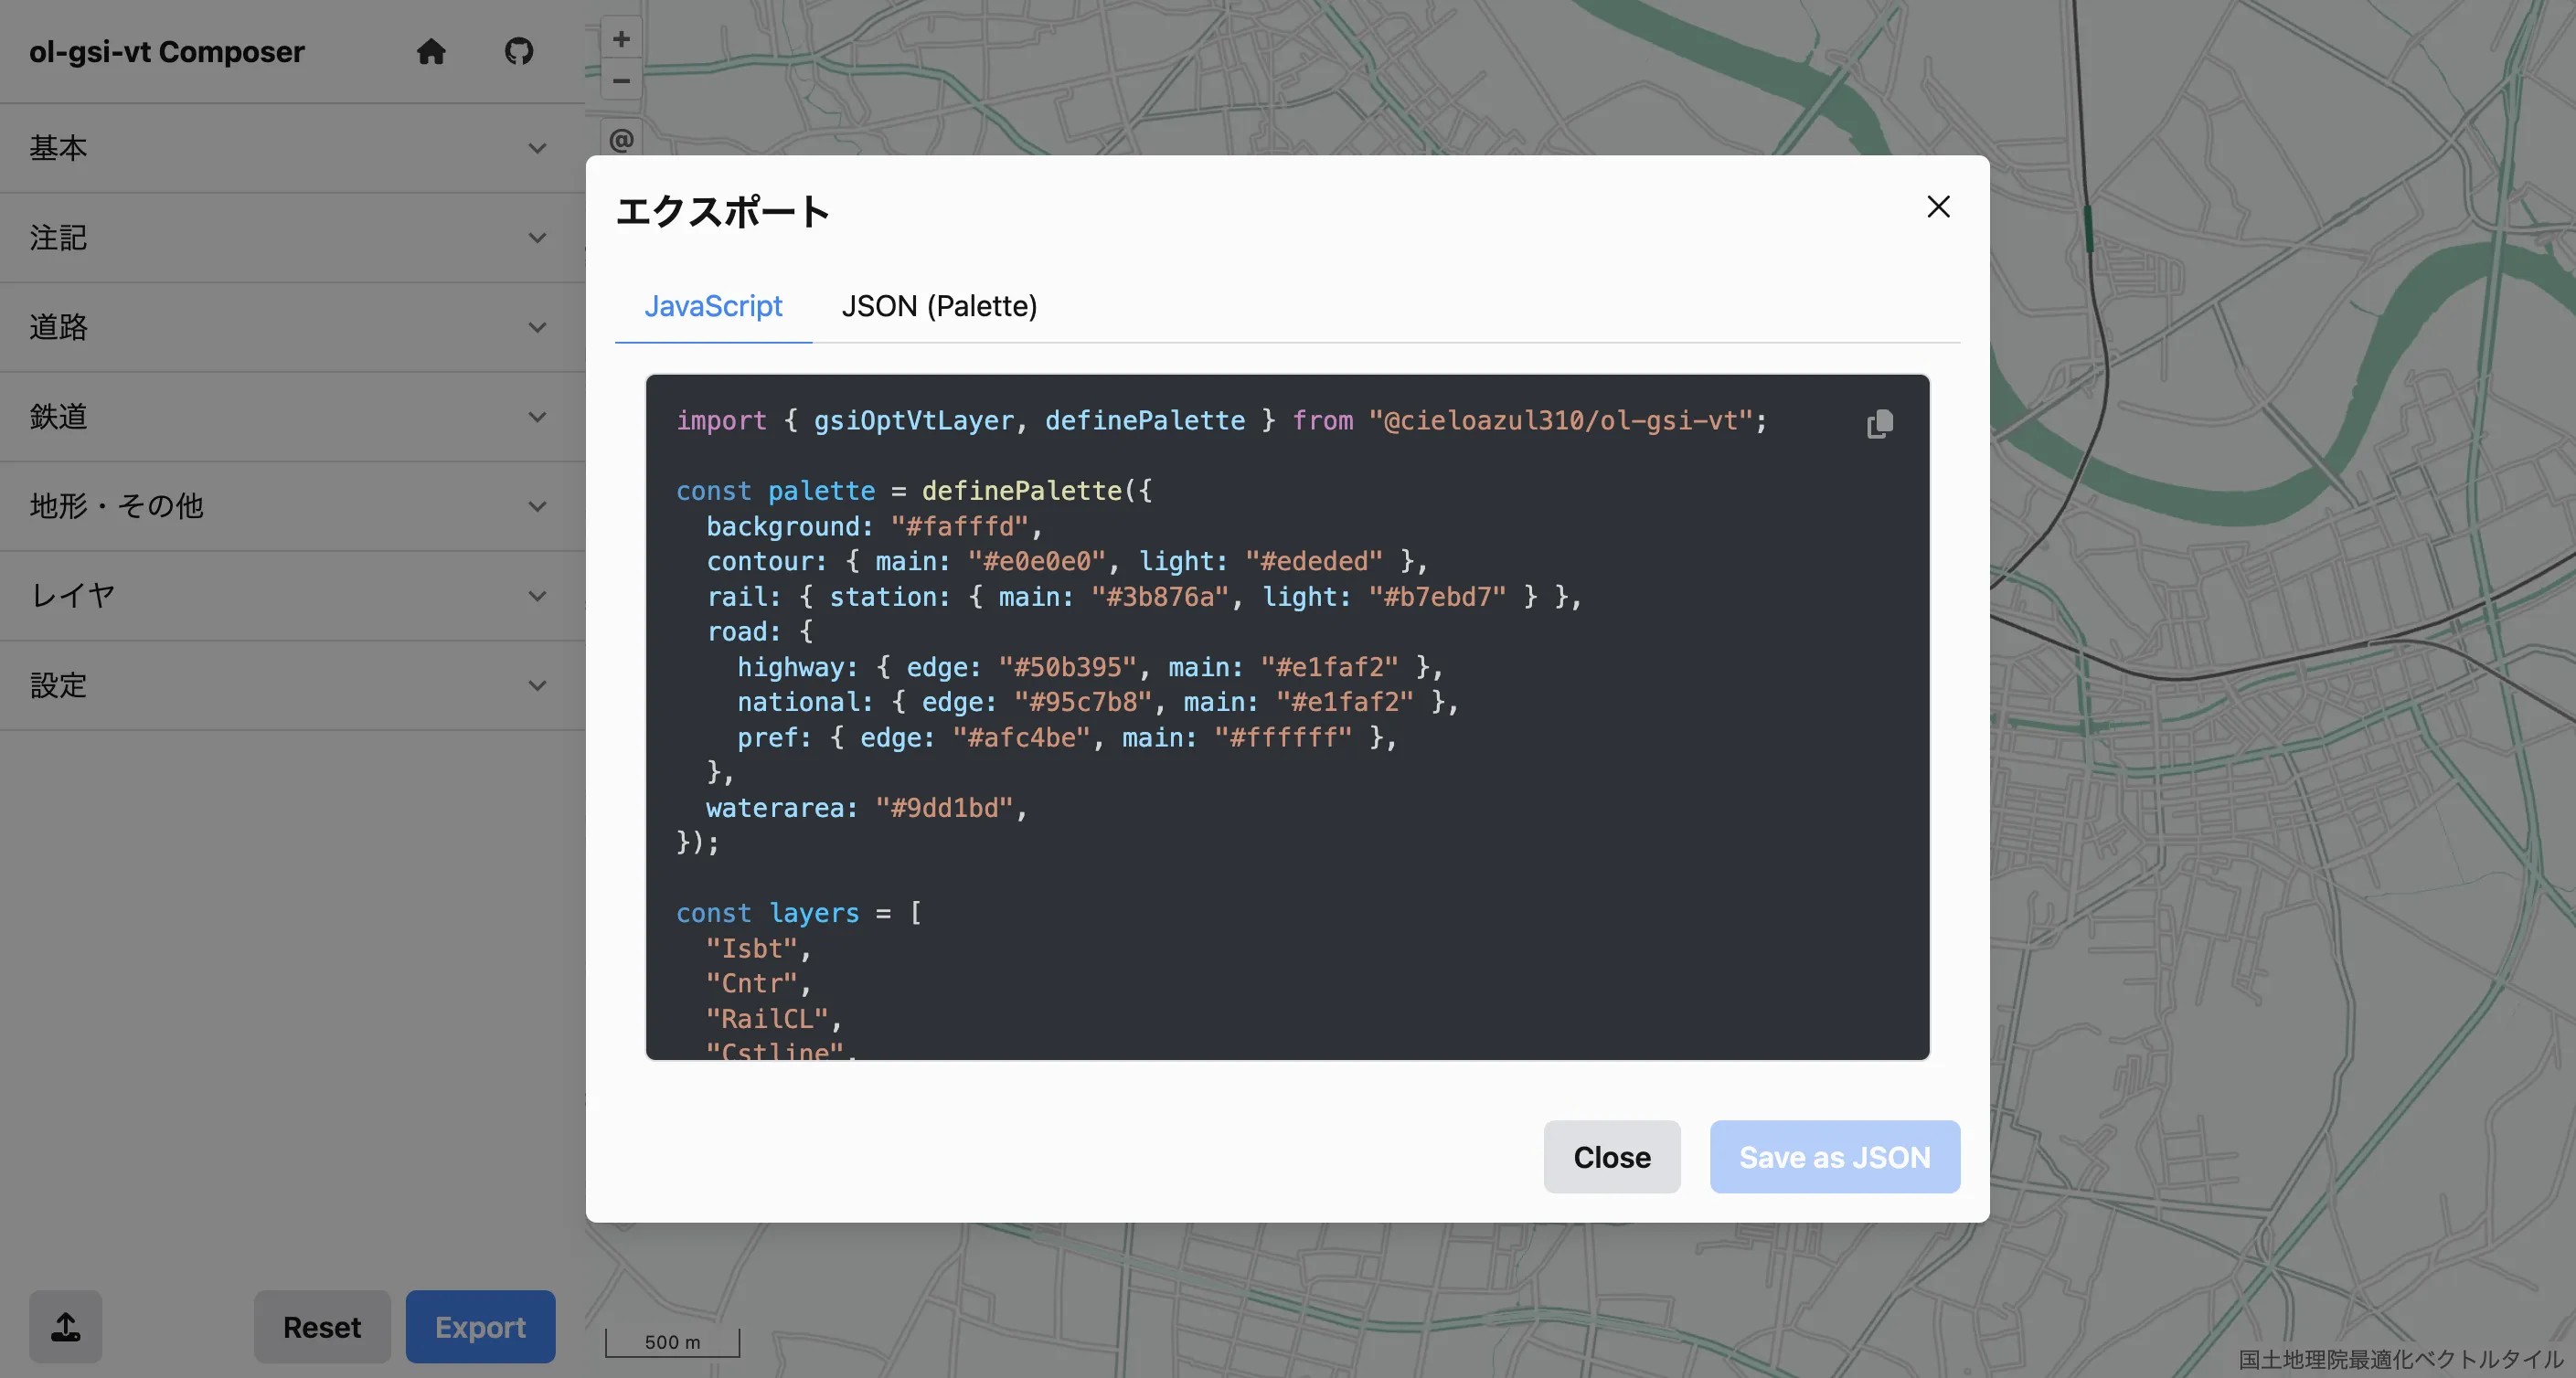Click the home icon in header

click(431, 51)
